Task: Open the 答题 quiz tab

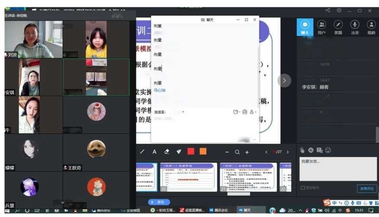Action: pos(338,27)
